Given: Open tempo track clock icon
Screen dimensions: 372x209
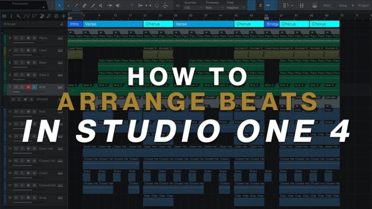Looking at the screenshot, I should [56, 16].
